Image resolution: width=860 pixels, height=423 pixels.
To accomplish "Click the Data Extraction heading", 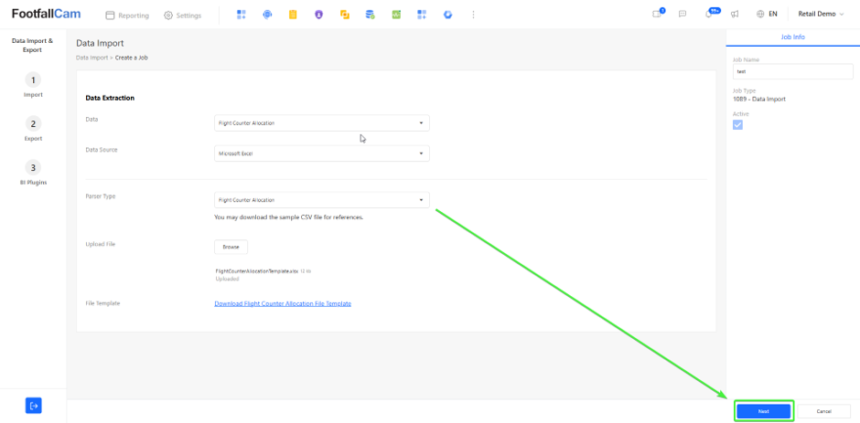I will click(110, 98).
